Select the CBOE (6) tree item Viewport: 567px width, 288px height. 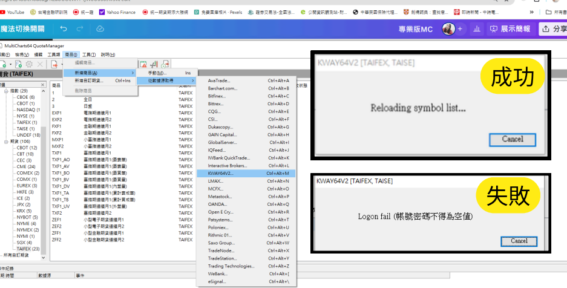click(25, 97)
